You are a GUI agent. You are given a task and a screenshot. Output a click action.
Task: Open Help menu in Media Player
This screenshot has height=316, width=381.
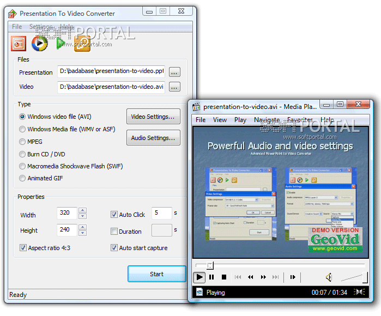click(x=327, y=120)
